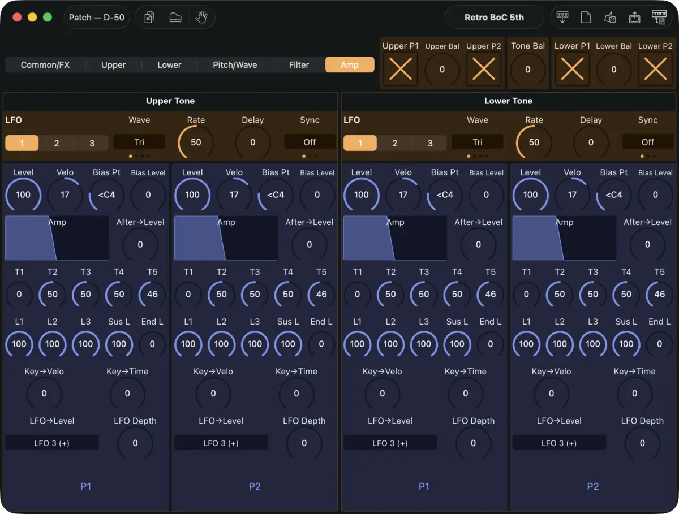Switch to the Common/FX tab
The width and height of the screenshot is (679, 514).
(45, 64)
